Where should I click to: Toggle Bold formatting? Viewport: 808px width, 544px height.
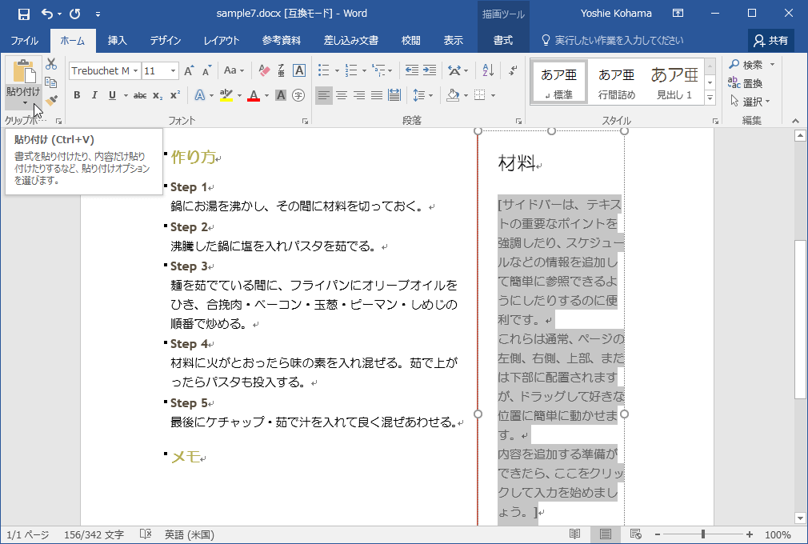[77, 95]
